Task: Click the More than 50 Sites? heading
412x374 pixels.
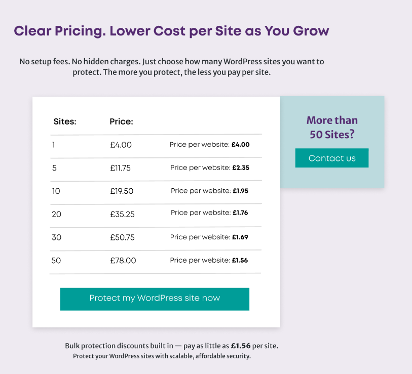Action: tap(332, 128)
